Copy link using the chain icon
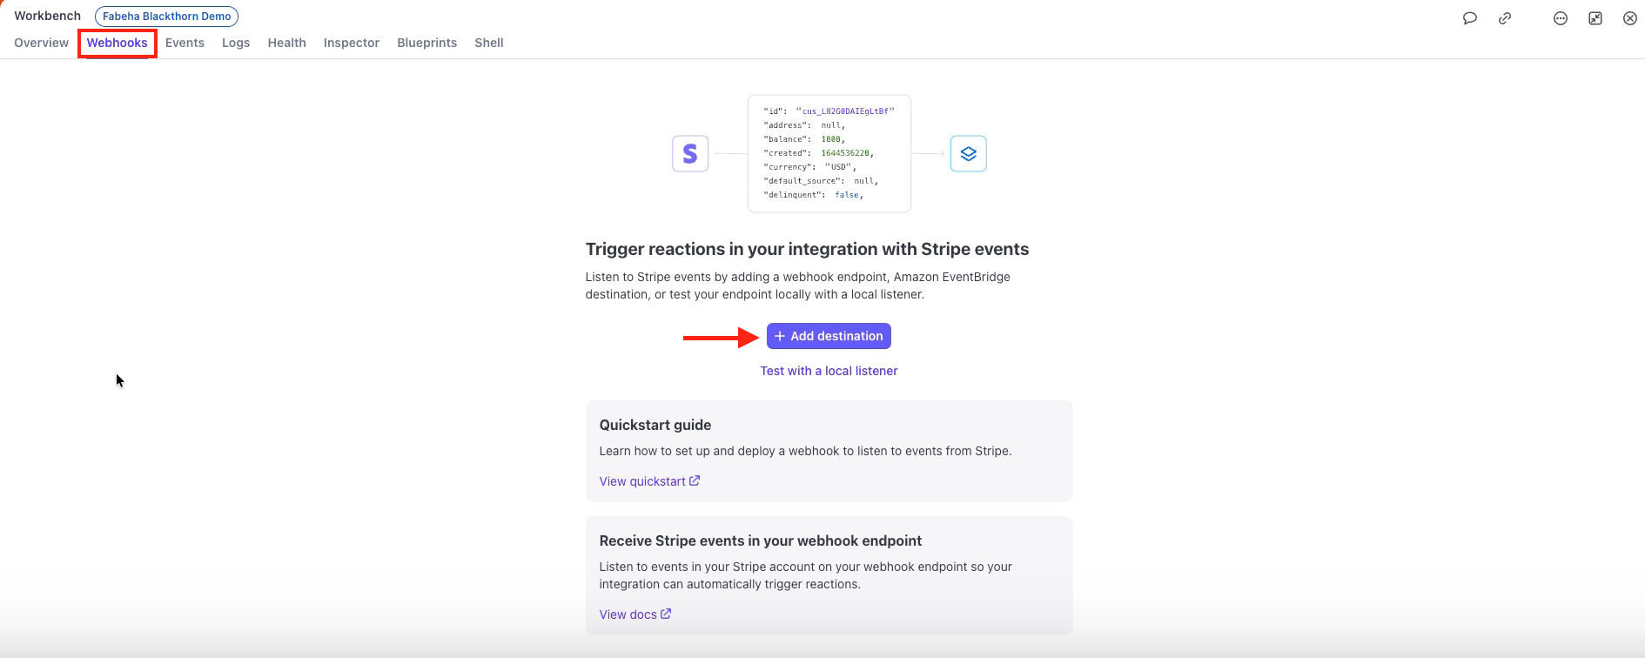The width and height of the screenshot is (1645, 658). point(1505,18)
